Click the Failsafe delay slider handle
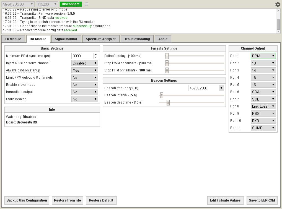Screen dimensions: 282x209 167,56
